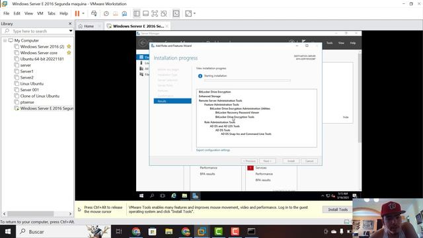Toggle favorite star for Windows Server core

[x=69, y=53]
